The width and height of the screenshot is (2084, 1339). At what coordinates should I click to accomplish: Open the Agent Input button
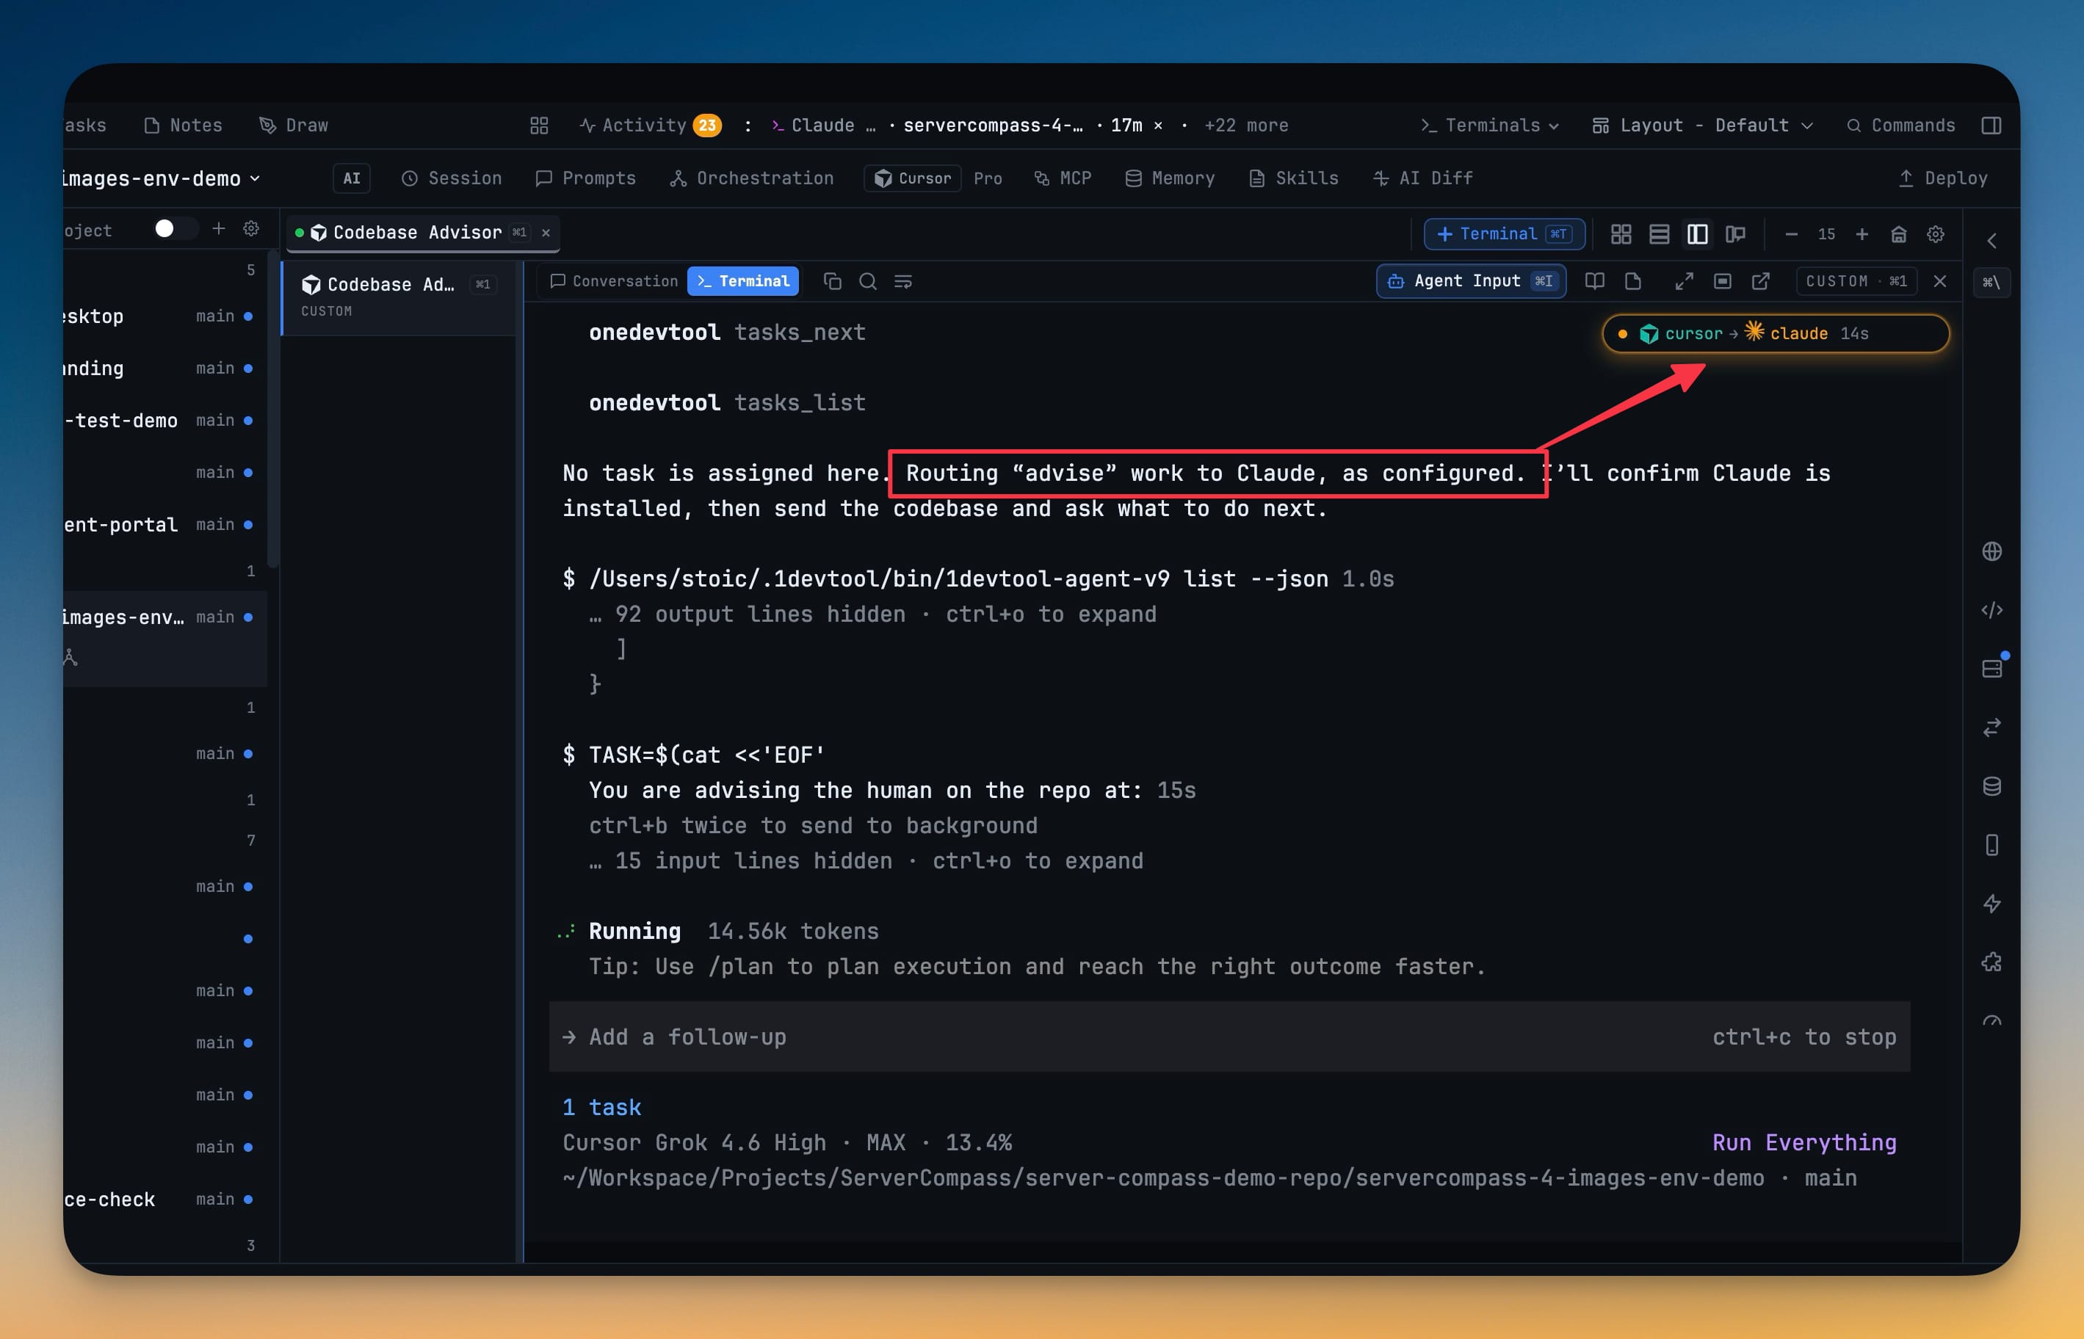[x=1471, y=281]
